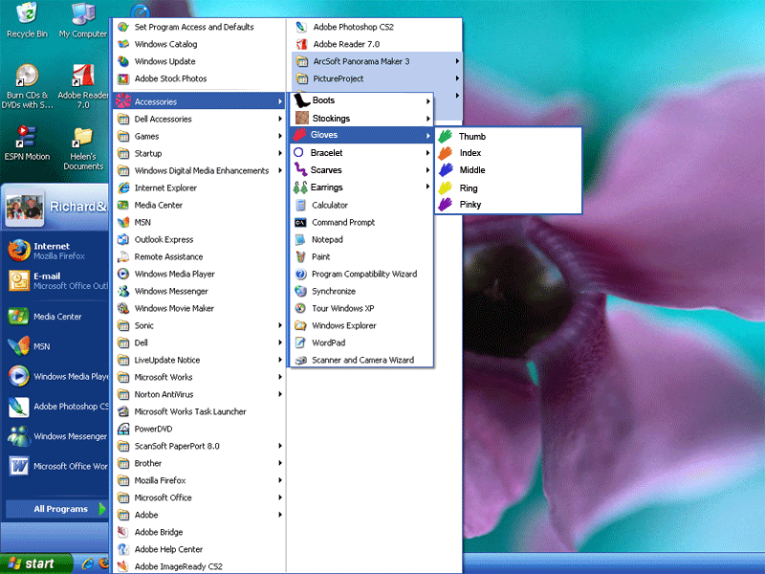Open Program Compatibility Wizard entry
Screen dimensions: 765x574
[x=361, y=275]
